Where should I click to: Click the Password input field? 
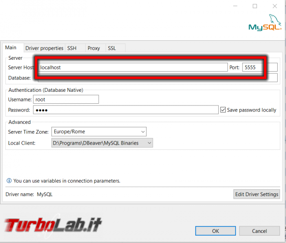(126, 110)
